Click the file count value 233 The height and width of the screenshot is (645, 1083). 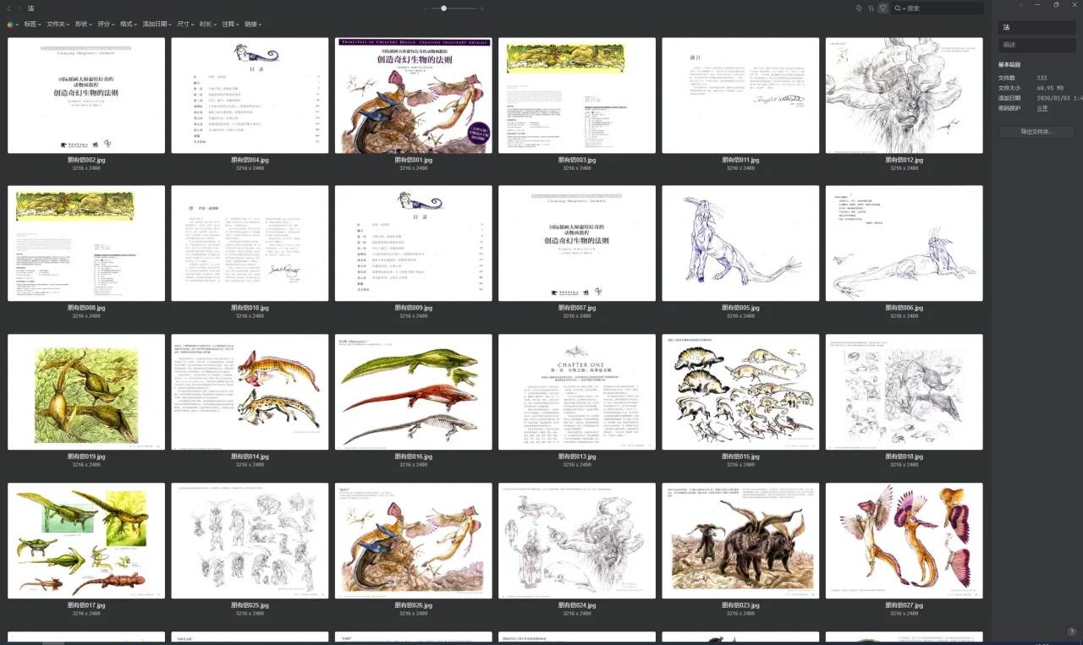click(x=1042, y=78)
